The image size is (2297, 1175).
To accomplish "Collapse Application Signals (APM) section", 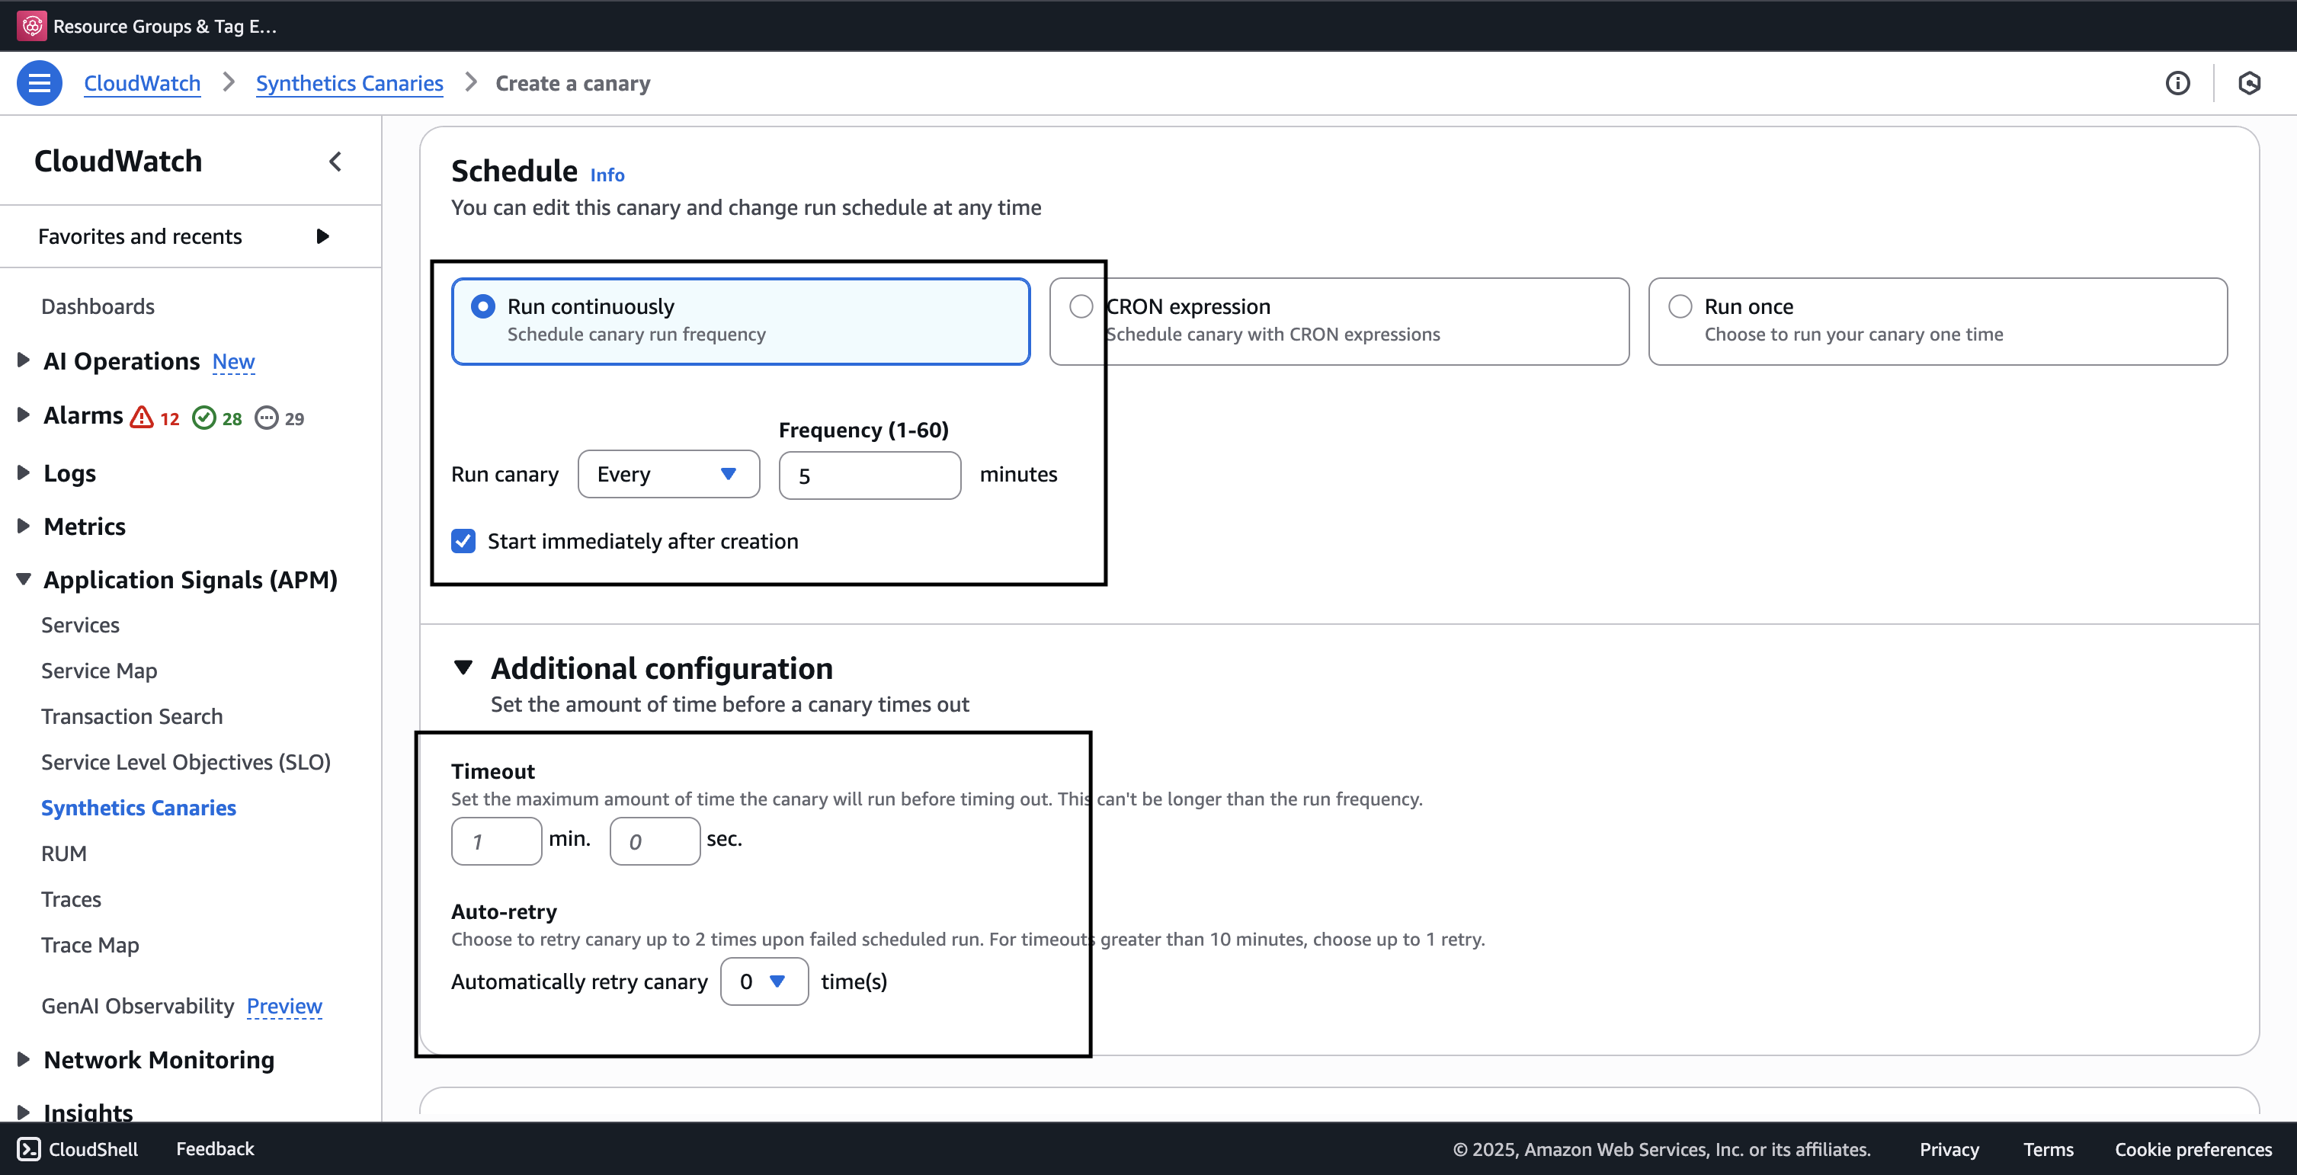I will click(24, 579).
